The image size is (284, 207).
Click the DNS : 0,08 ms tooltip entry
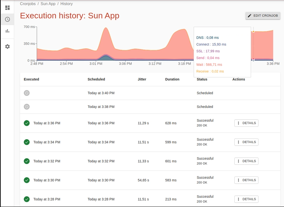(207, 38)
